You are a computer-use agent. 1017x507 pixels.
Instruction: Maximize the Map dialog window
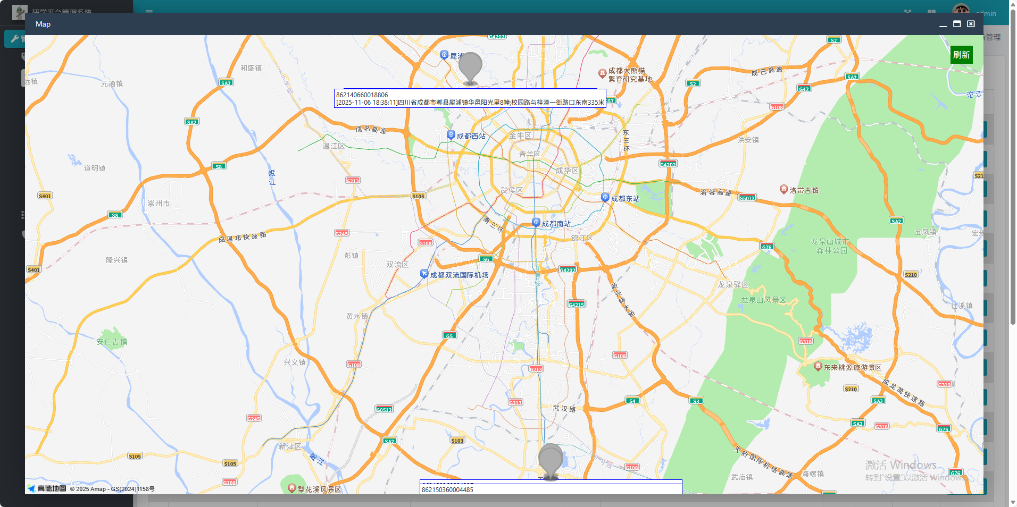(957, 24)
